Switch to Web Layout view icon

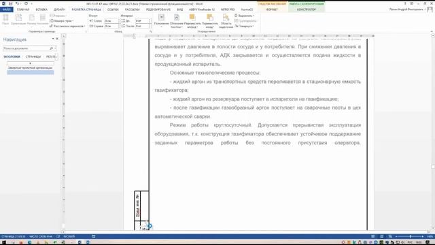tap(390, 236)
